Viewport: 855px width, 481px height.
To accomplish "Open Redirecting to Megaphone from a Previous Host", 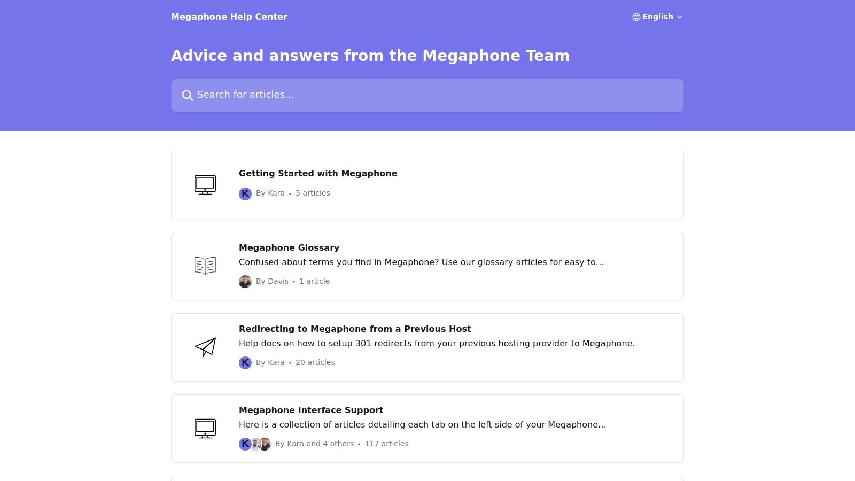I will 355,329.
